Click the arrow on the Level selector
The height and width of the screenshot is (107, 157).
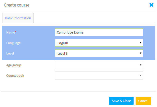(x=141, y=53)
